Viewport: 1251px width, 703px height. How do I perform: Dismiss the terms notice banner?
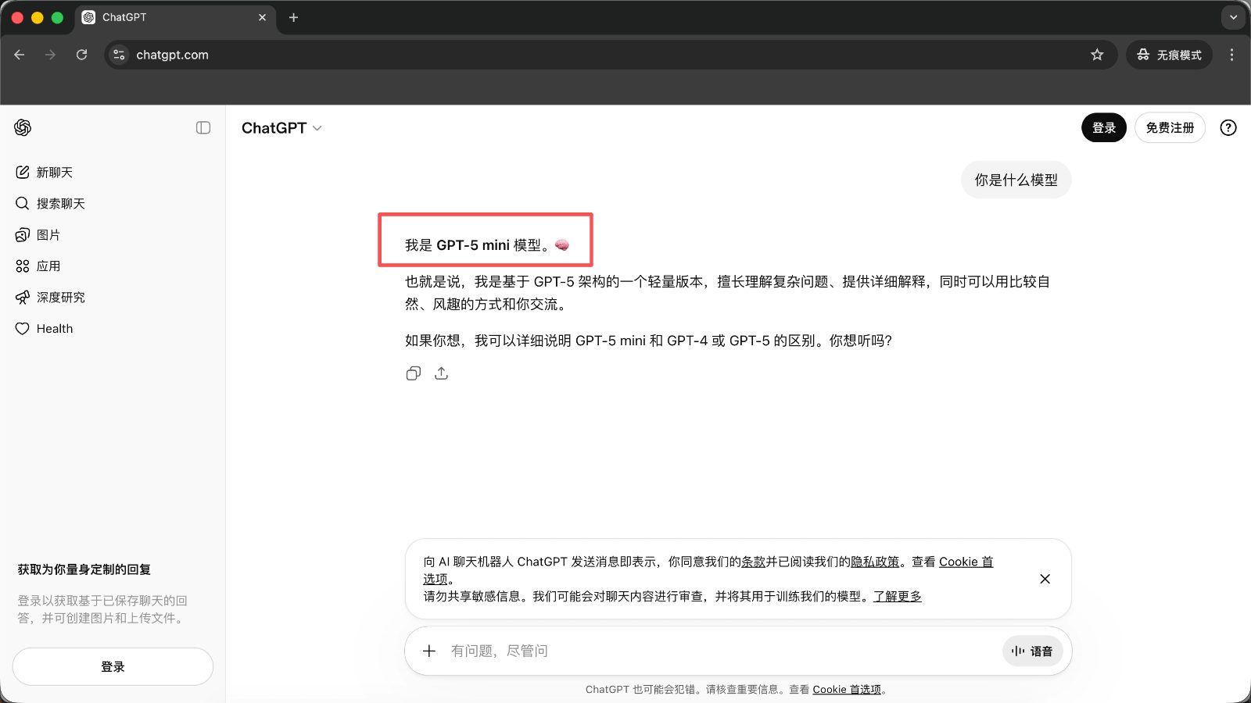pyautogui.click(x=1045, y=579)
